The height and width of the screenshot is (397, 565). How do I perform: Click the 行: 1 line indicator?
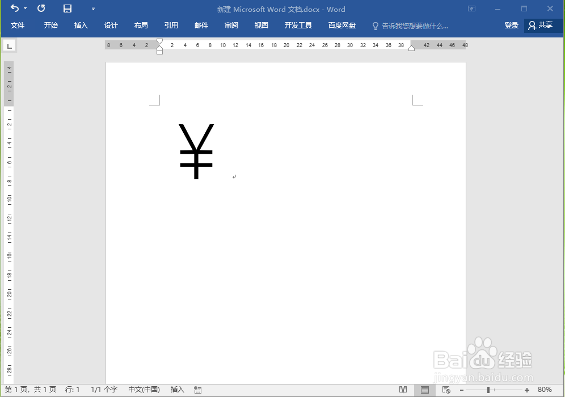point(73,390)
